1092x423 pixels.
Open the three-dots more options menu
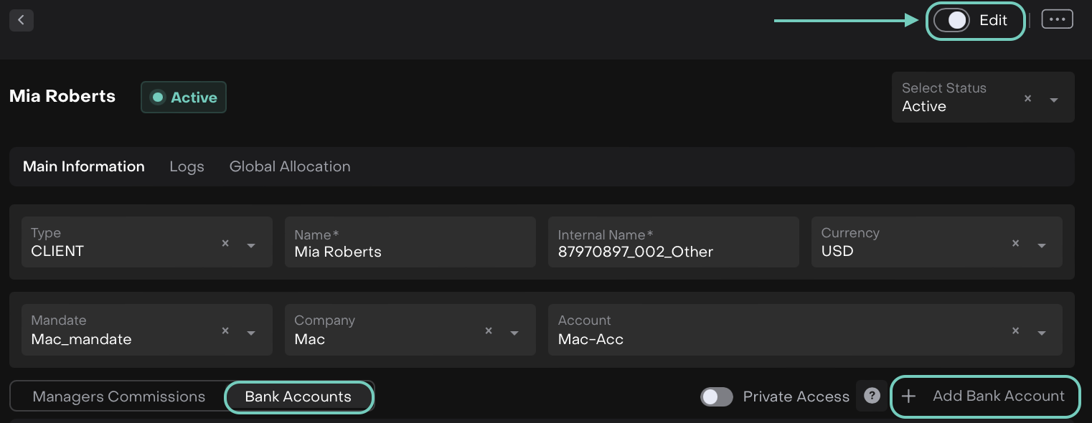coord(1057,20)
